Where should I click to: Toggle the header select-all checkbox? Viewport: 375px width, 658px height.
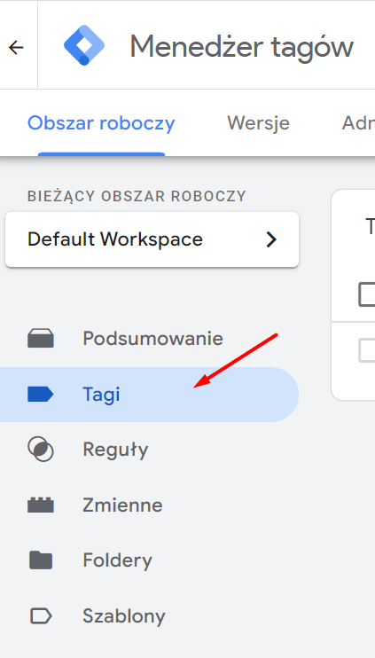click(x=367, y=294)
